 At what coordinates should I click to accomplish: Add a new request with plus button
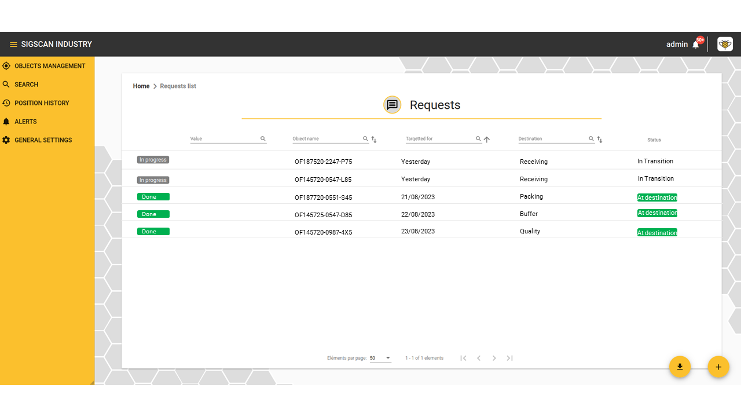[x=718, y=367]
